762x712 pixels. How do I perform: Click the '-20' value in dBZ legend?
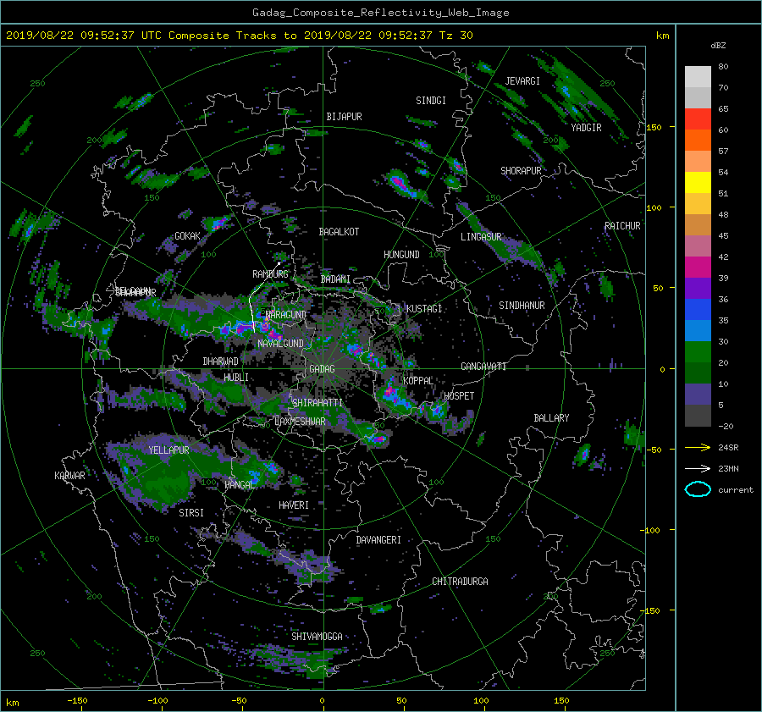tap(726, 426)
